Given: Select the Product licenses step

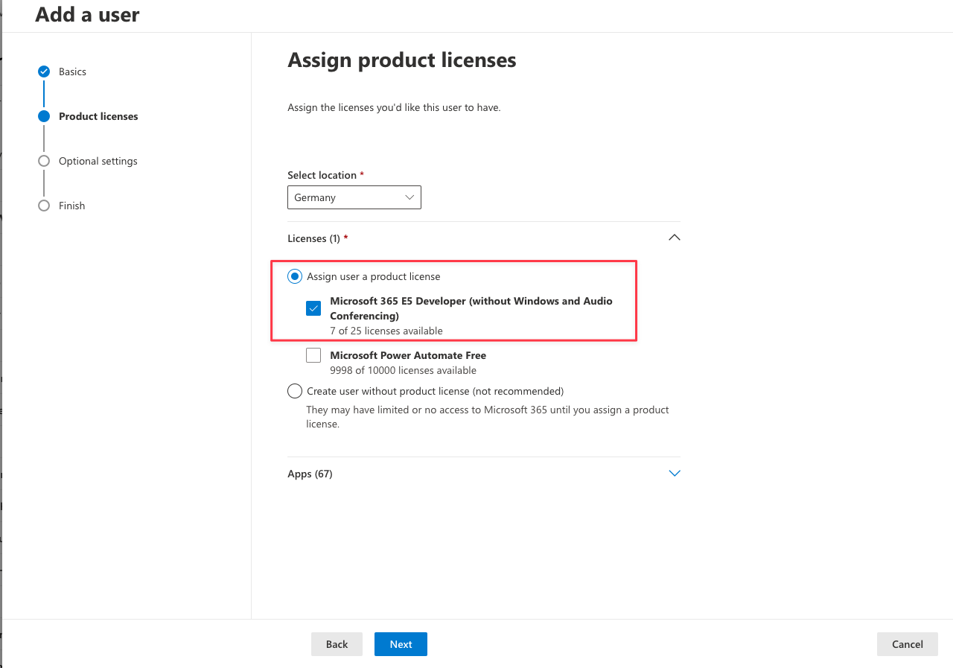Looking at the screenshot, I should pos(98,116).
